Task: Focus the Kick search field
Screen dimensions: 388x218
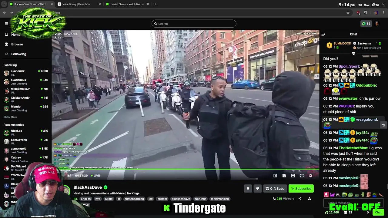Action: pyautogui.click(x=194, y=24)
